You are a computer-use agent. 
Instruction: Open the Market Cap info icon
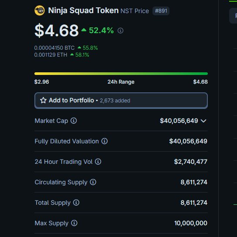pyautogui.click(x=74, y=121)
